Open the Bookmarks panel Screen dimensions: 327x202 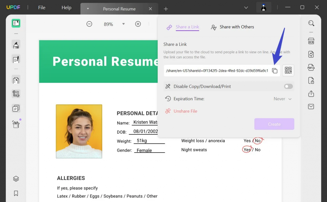pos(16,193)
